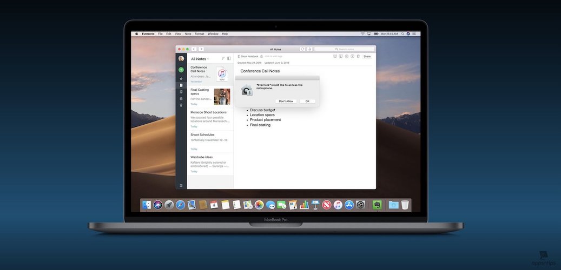Open the Shoot Notebook selector
The height and width of the screenshot is (270, 561).
[x=249, y=56]
